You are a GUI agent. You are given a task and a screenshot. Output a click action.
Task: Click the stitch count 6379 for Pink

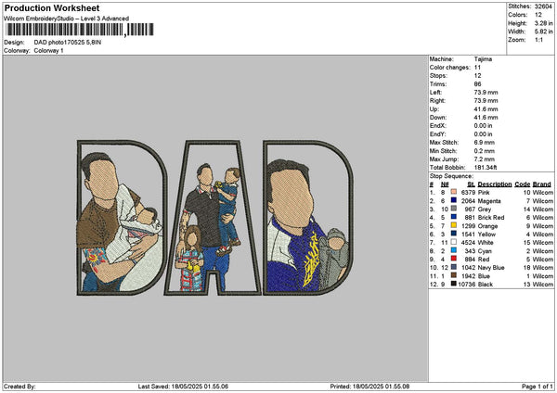point(468,192)
